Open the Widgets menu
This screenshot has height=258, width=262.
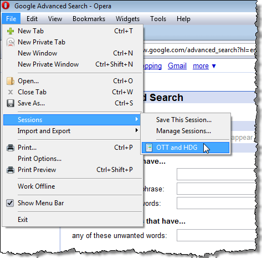point(127,19)
